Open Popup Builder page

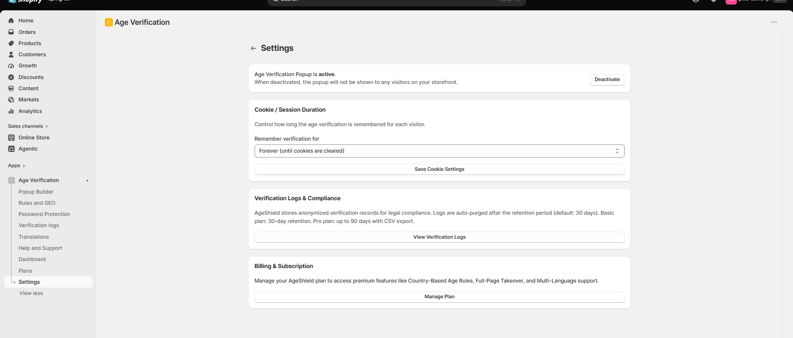(36, 192)
